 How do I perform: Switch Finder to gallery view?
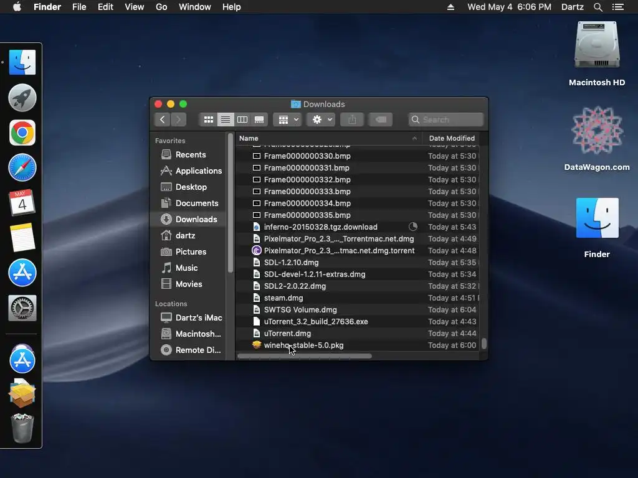(x=259, y=119)
